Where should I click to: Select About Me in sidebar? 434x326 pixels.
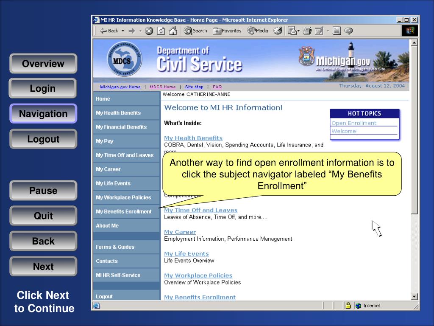tap(126, 226)
